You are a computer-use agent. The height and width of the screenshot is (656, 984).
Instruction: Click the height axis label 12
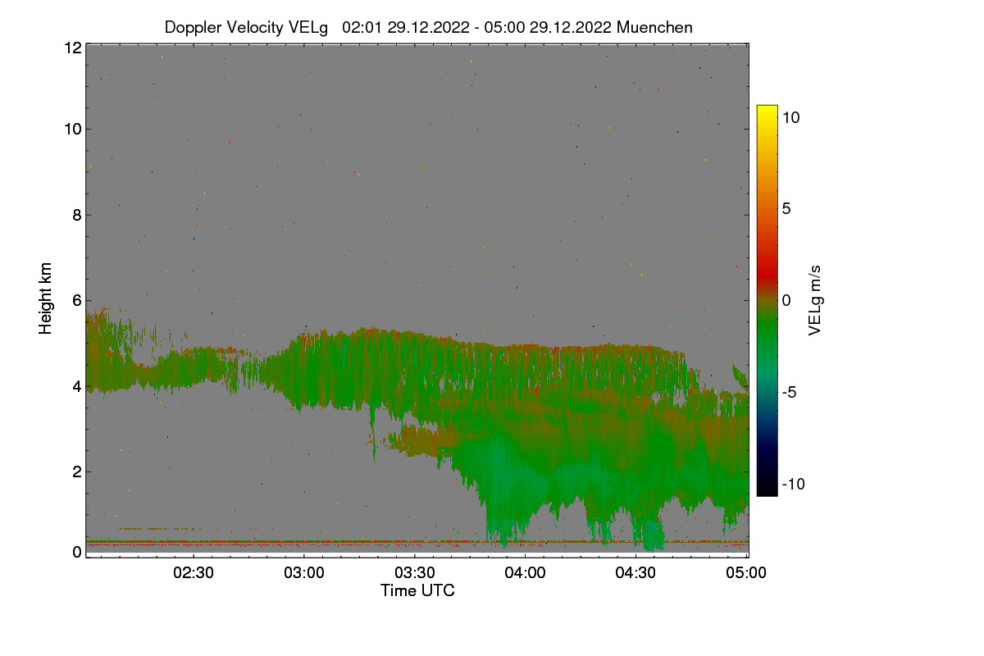click(x=73, y=48)
